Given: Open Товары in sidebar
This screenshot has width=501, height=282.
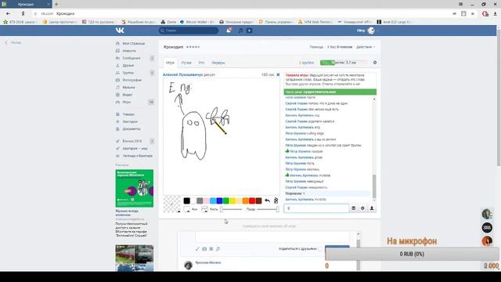Looking at the screenshot, I should [x=128, y=114].
